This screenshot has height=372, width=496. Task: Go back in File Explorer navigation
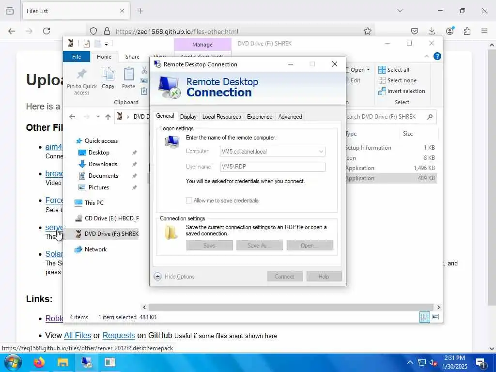click(x=72, y=117)
